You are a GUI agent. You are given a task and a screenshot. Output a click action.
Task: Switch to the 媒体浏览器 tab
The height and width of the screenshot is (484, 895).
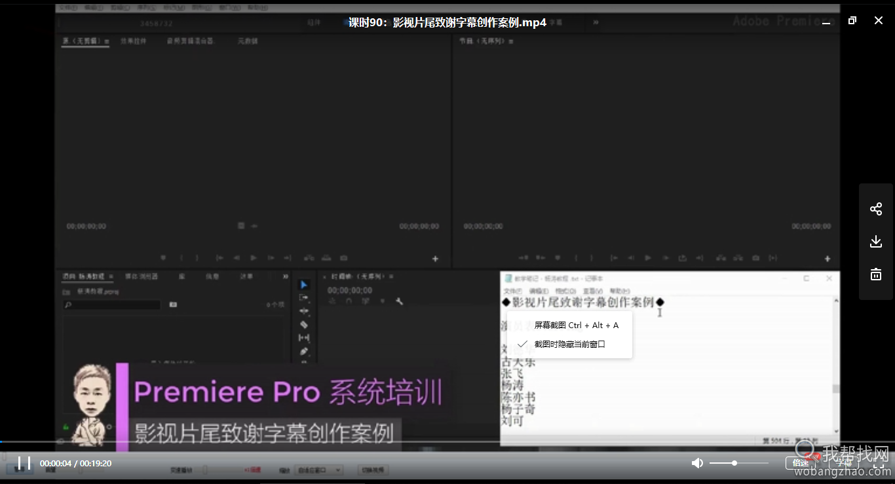point(142,276)
